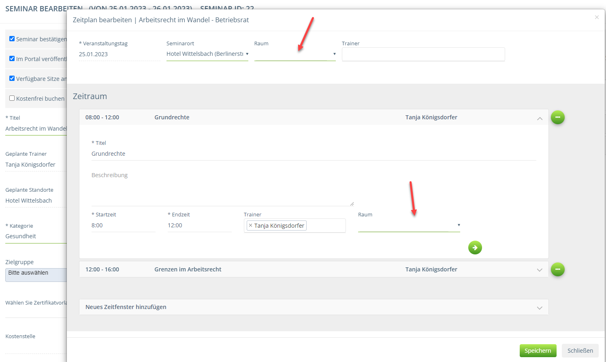Collapse the 08:00 - 12:00 Grundrechte section
The image size is (606, 362).
[540, 118]
